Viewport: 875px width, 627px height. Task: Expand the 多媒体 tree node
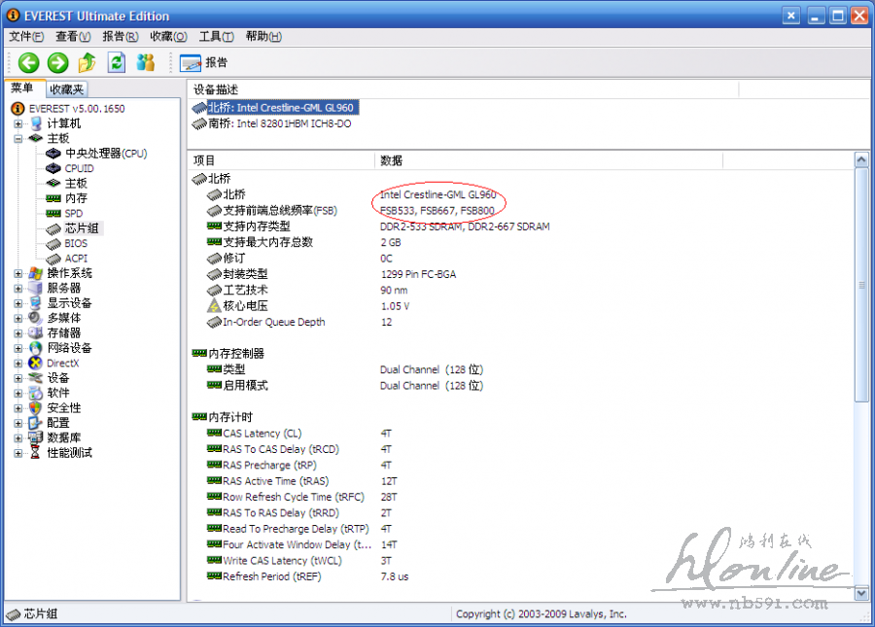pos(18,318)
